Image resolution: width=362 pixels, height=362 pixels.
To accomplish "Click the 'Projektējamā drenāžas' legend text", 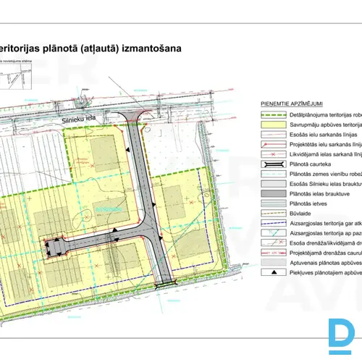I will click(318, 253).
